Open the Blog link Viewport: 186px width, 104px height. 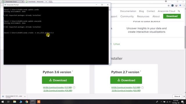[142, 11]
